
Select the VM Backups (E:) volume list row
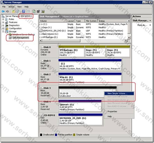[x=84, y=37]
